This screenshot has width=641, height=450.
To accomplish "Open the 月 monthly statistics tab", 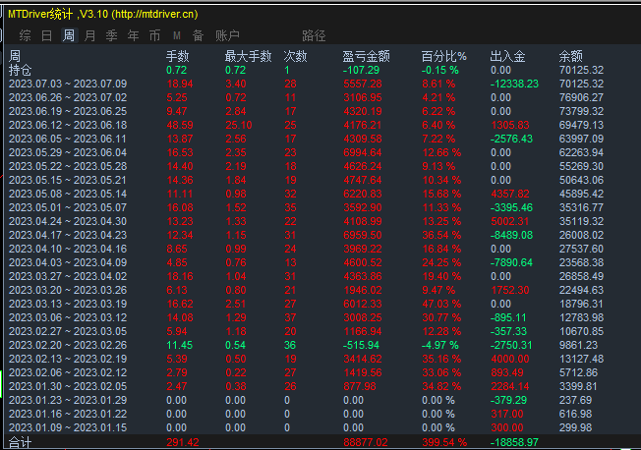I will pyautogui.click(x=89, y=35).
